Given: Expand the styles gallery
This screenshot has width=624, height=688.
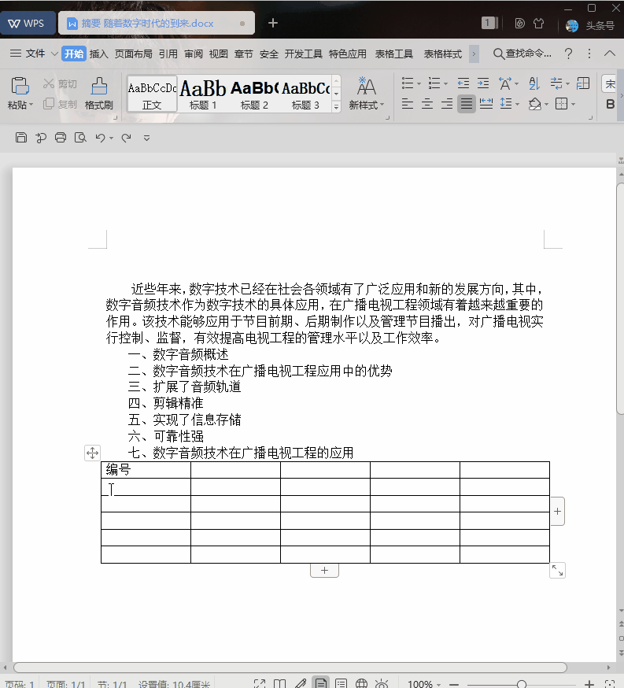Looking at the screenshot, I should coord(336,106).
